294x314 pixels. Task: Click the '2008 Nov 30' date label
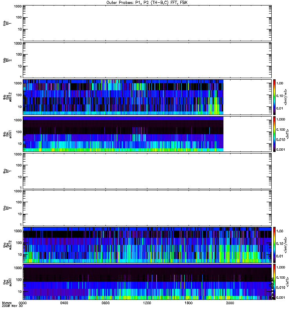(12, 306)
